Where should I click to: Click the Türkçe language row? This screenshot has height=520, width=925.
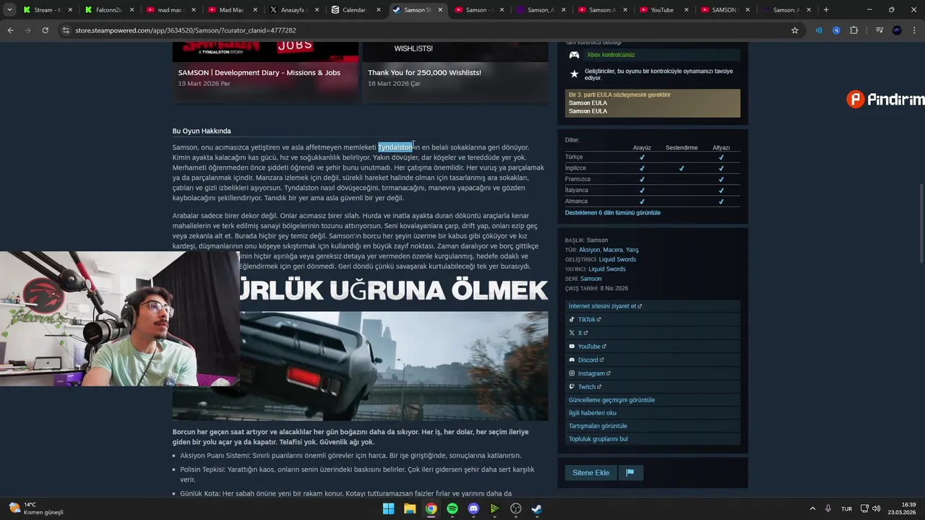653,157
